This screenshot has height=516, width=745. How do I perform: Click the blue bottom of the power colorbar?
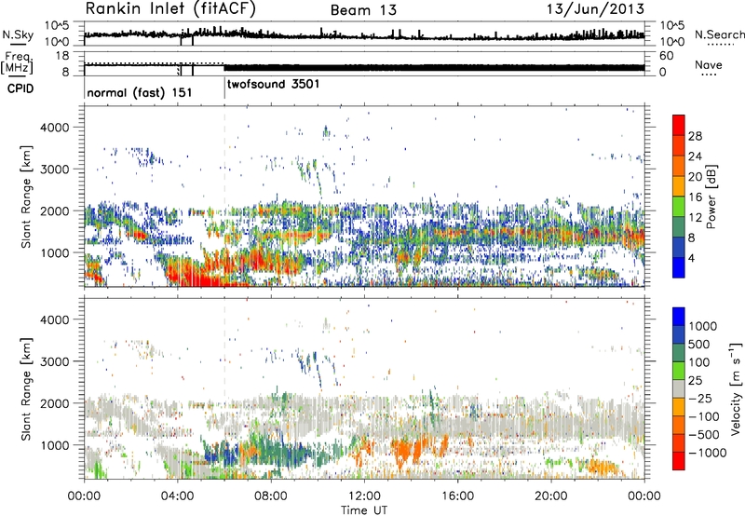pos(679,267)
